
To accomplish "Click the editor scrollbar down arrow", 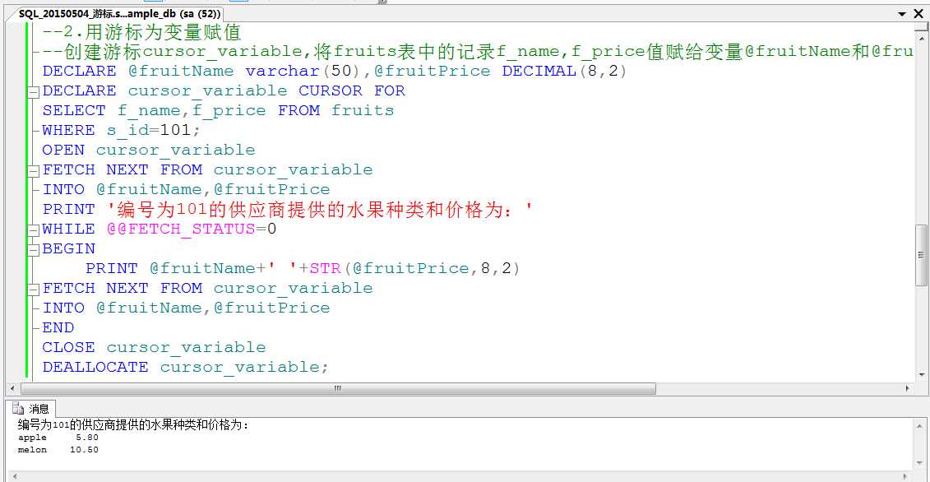I will pyautogui.click(x=923, y=376).
